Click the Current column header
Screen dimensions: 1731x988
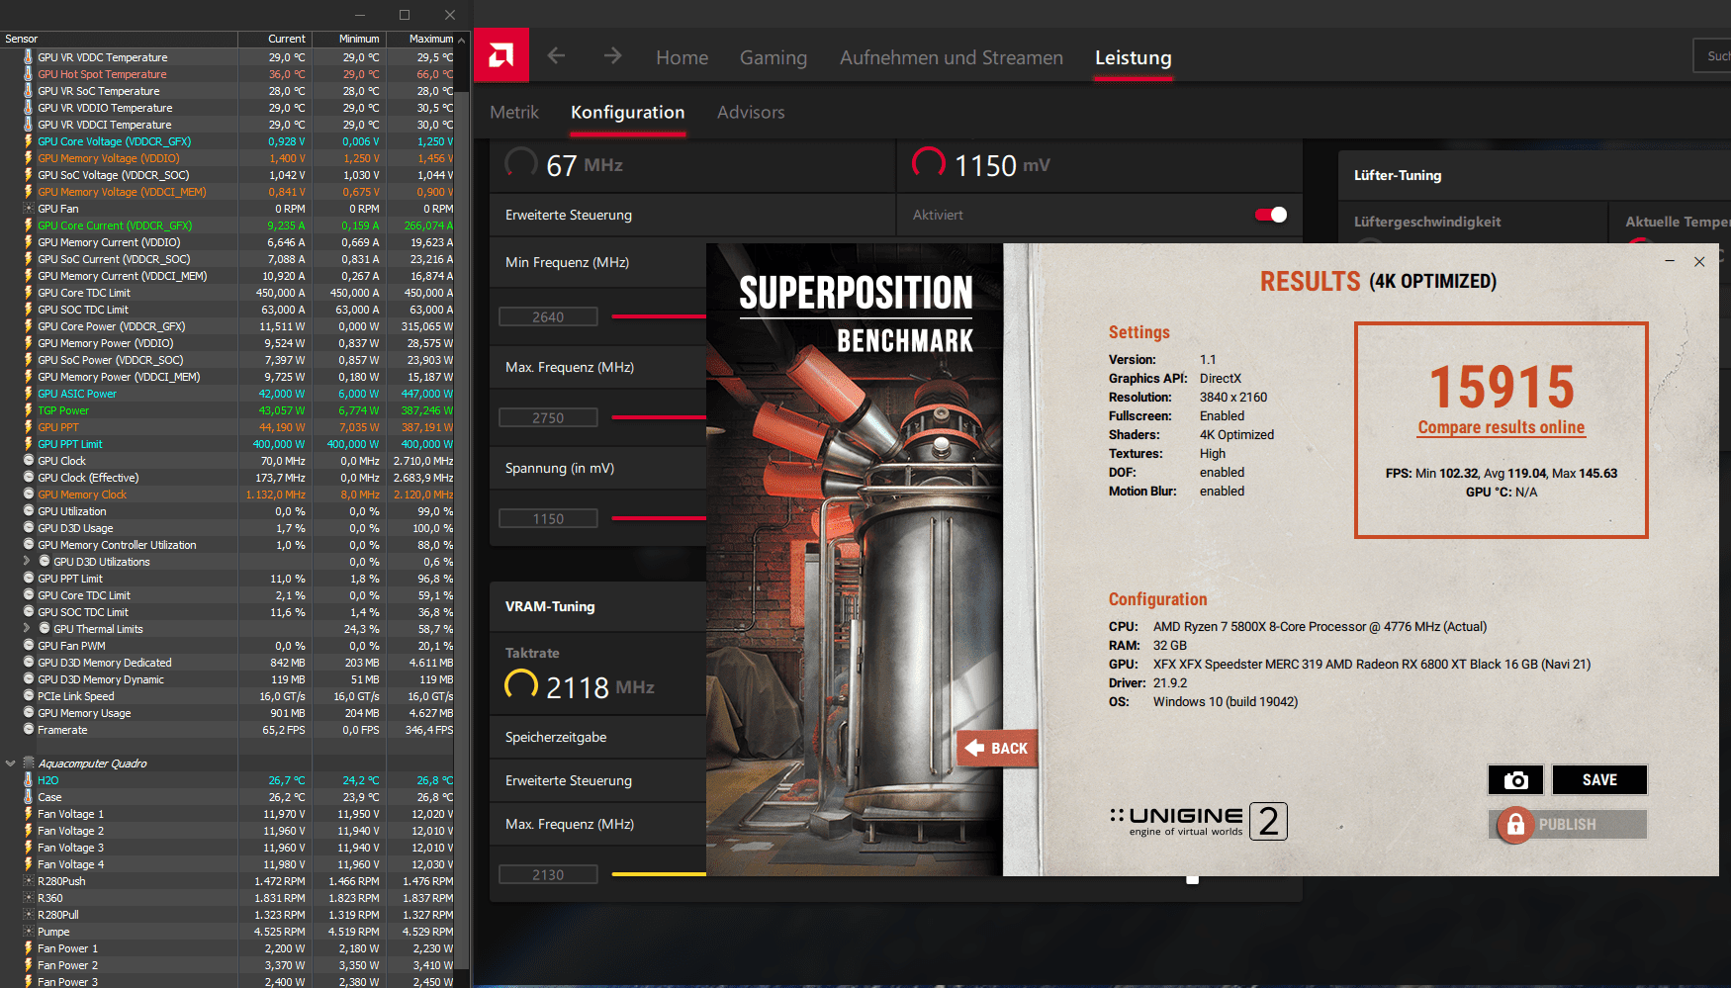275,39
